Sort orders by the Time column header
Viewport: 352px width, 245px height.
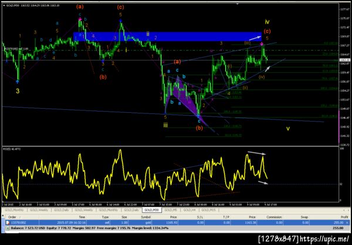(82, 217)
